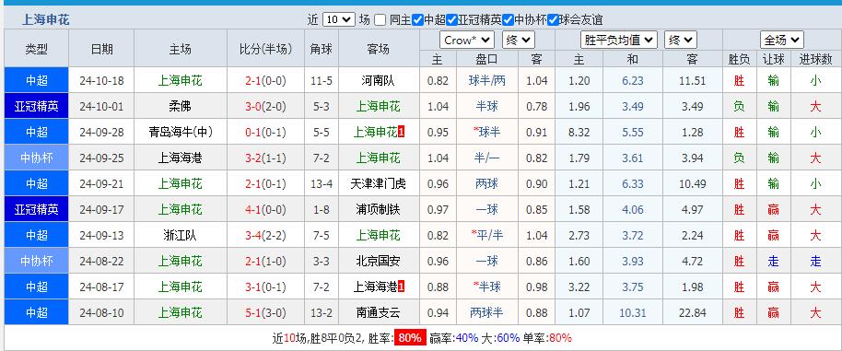Open 南通支云 away team link
The width and height of the screenshot is (842, 351).
click(378, 312)
